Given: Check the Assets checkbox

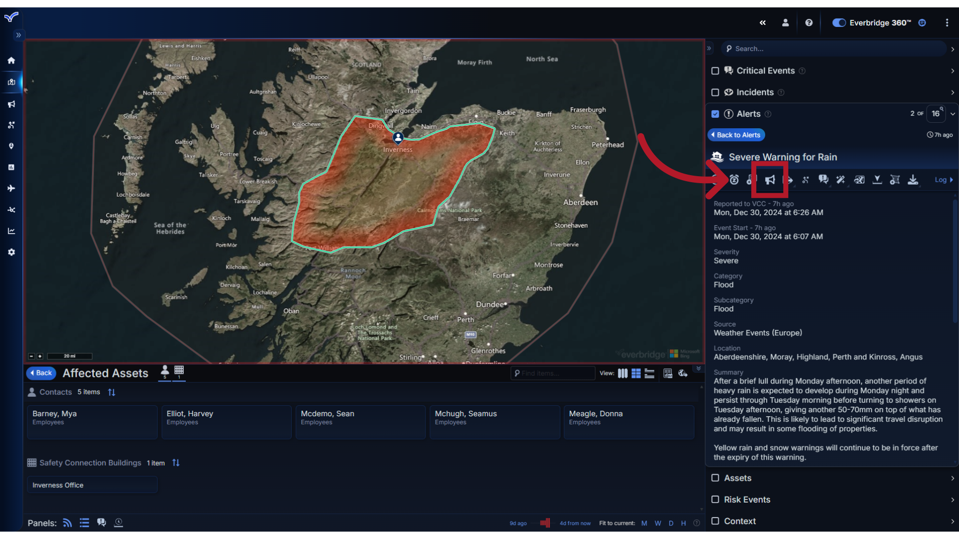Looking at the screenshot, I should (715, 478).
